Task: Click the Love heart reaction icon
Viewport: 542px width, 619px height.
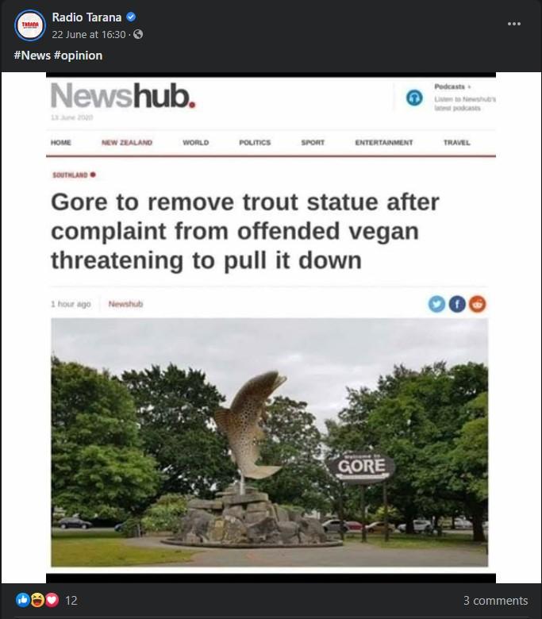Action: point(52,600)
